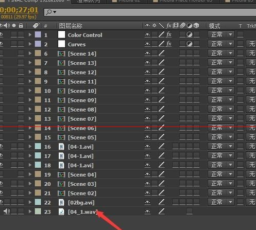Click the file icon of 02bg.avi layer
Image resolution: width=256 pixels, height=230 pixels.
61,203
